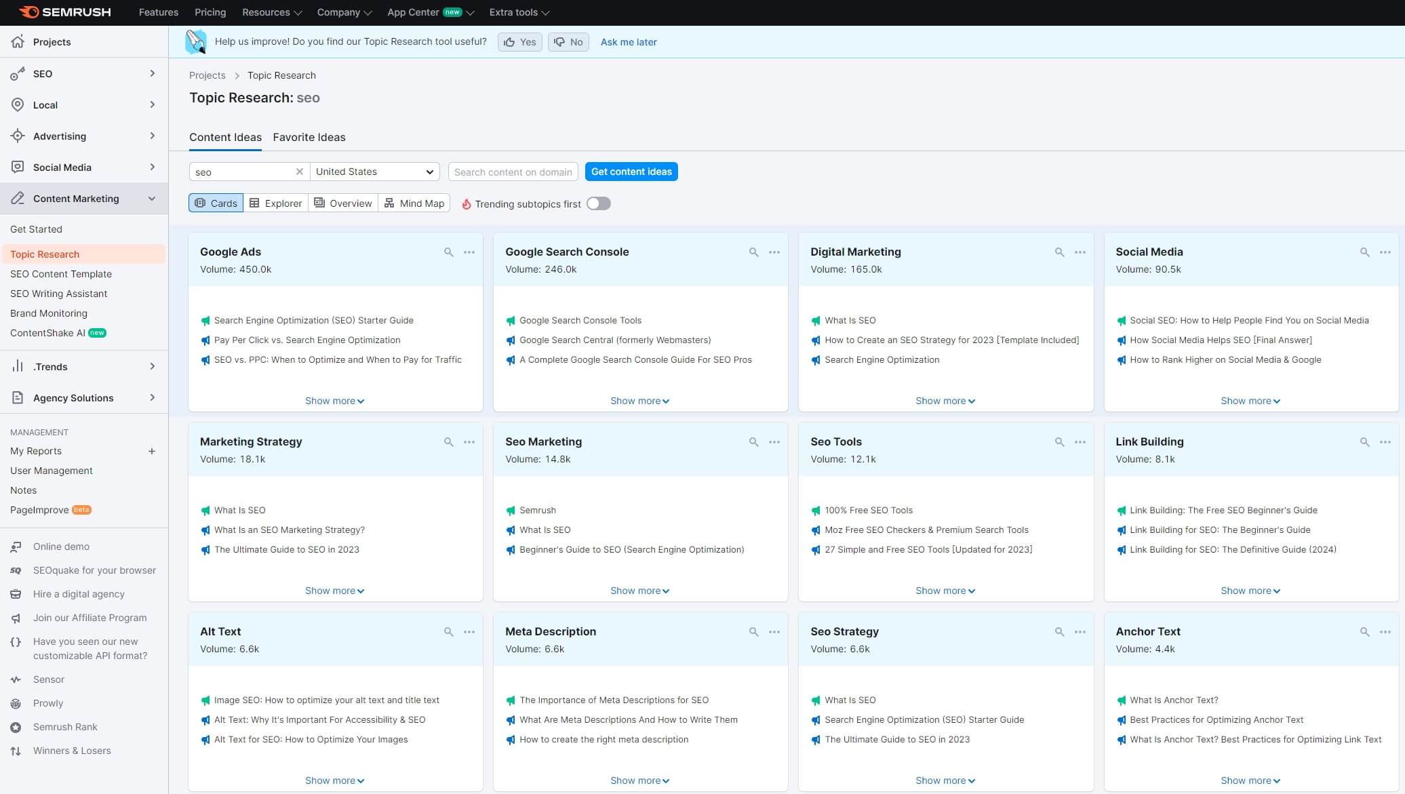Screen dimensions: 1405x794
Task: Click the Semrush Rank star icon
Action: pos(16,727)
